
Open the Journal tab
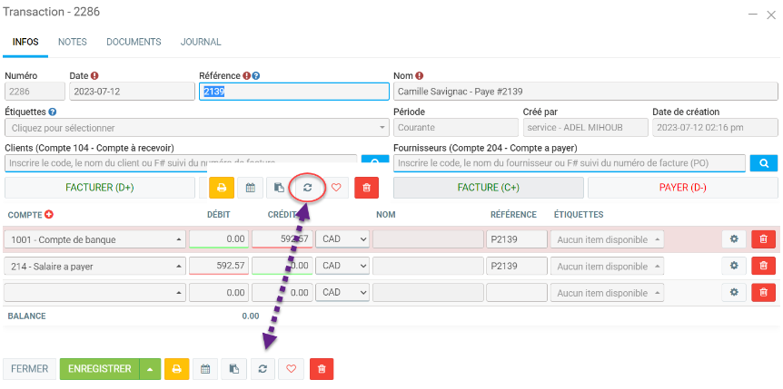point(200,42)
